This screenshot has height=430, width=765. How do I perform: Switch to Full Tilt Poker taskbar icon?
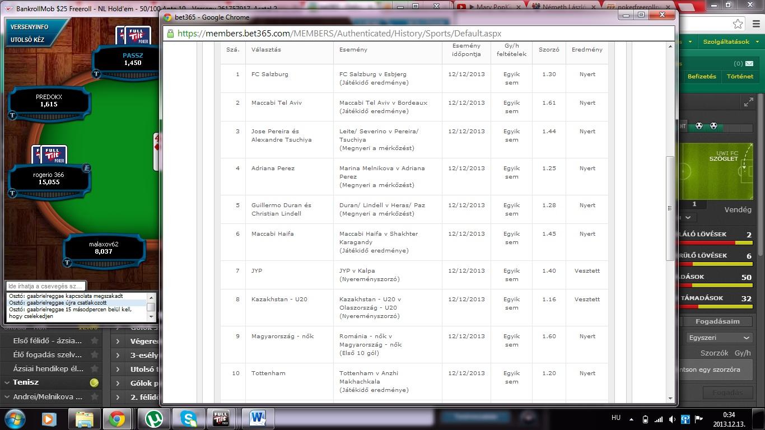pos(221,419)
